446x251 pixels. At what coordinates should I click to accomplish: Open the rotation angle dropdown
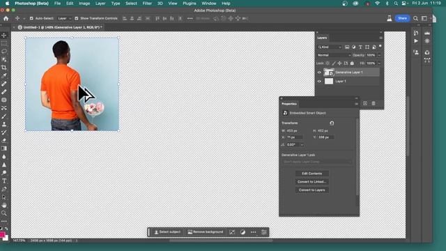(x=302, y=145)
